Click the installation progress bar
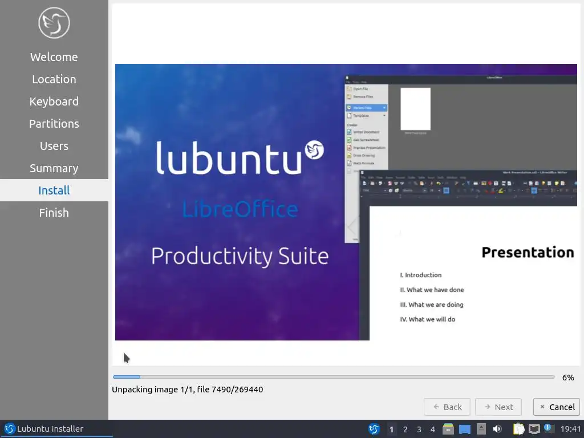Screen dimensions: 584x438 point(334,377)
